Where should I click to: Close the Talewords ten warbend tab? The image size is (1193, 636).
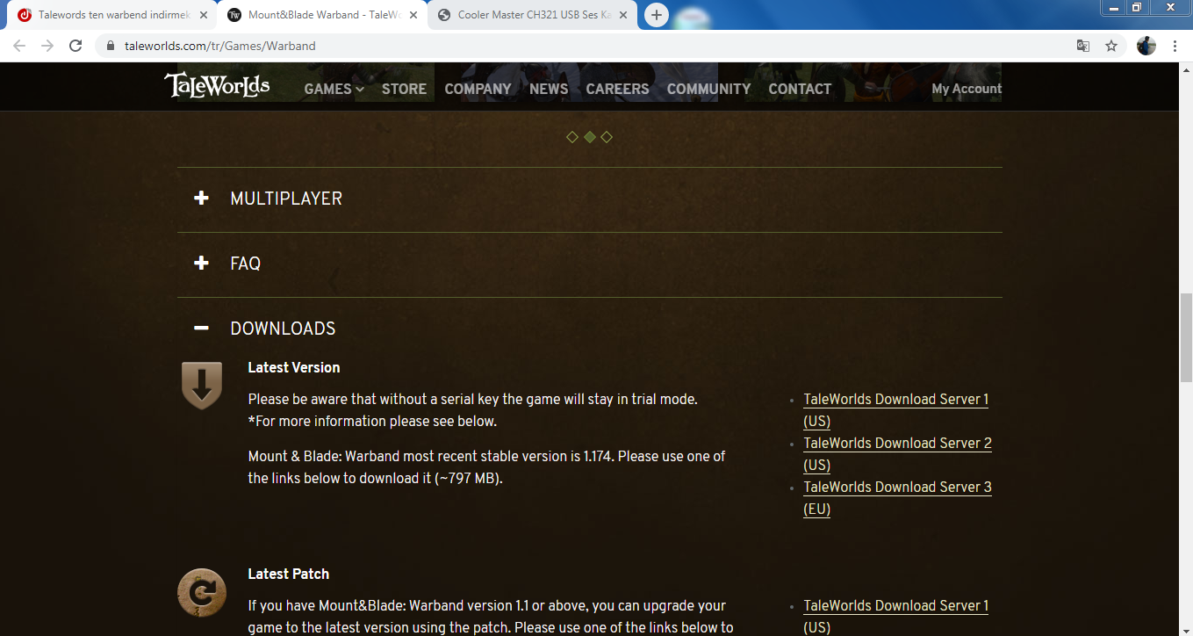(204, 15)
